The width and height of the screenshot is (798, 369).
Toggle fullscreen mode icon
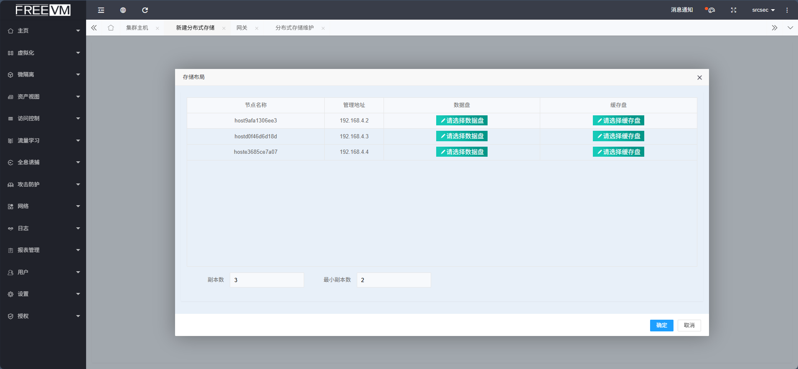click(x=733, y=10)
